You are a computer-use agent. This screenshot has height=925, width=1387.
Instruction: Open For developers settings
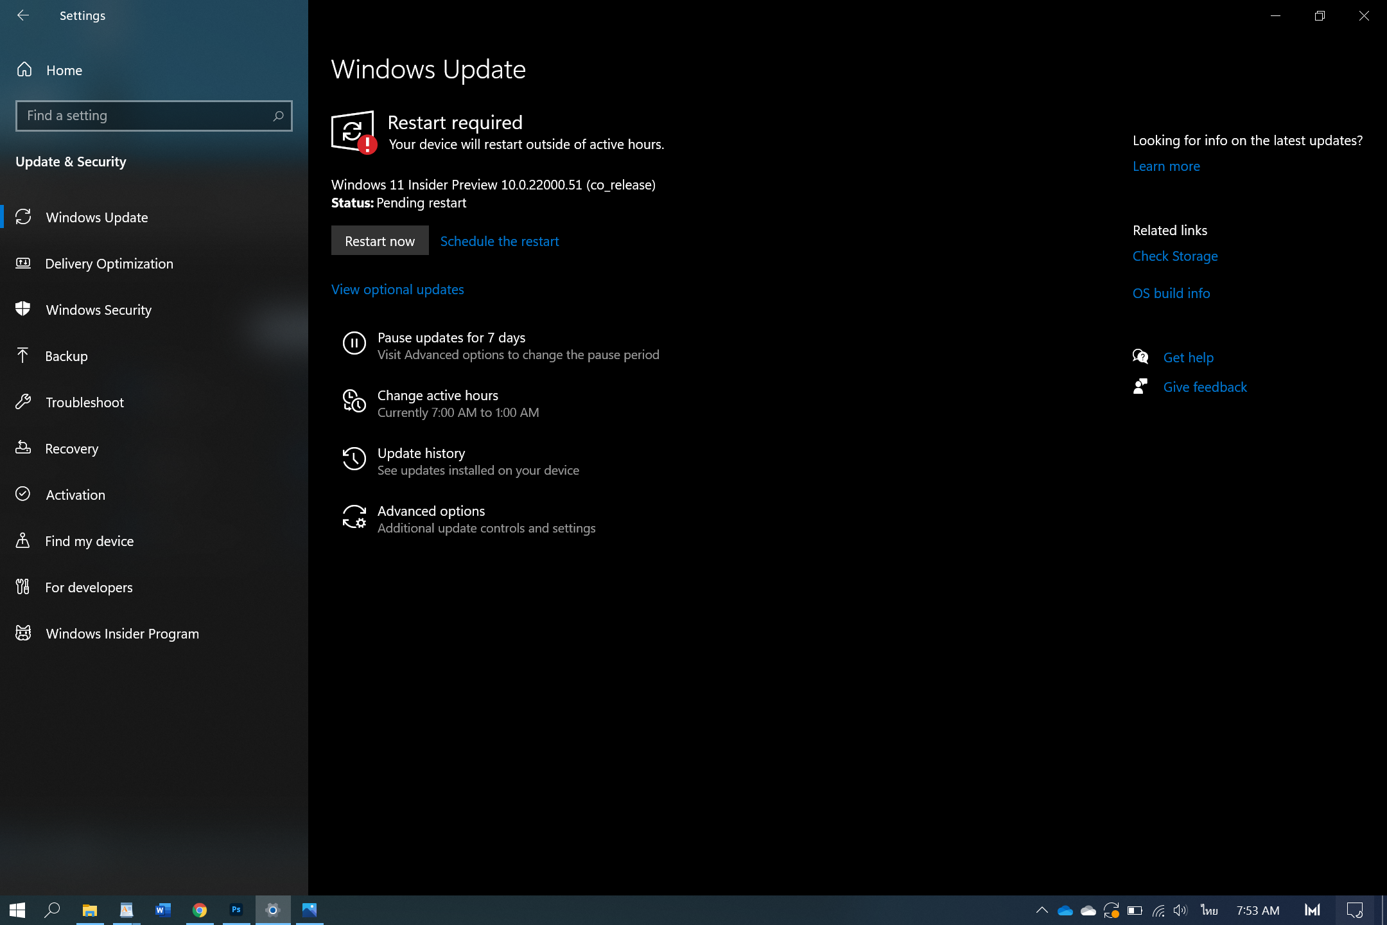[154, 587]
